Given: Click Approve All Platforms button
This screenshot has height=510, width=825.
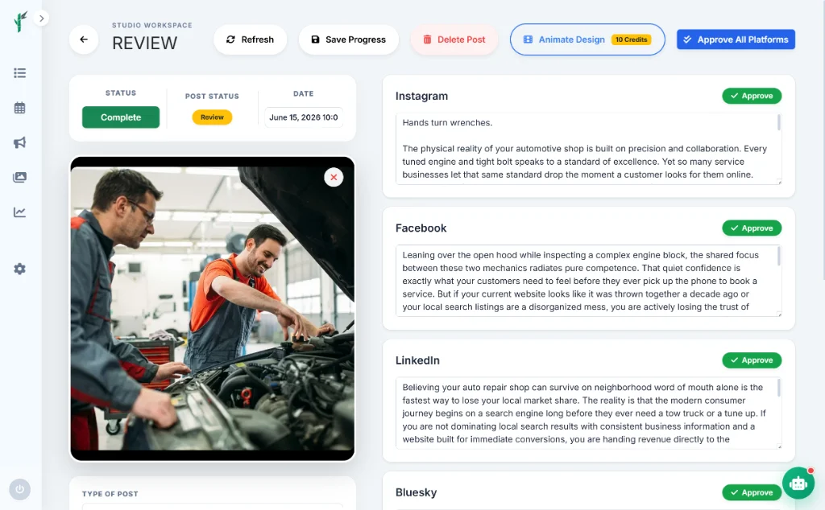Looking at the screenshot, I should [736, 39].
